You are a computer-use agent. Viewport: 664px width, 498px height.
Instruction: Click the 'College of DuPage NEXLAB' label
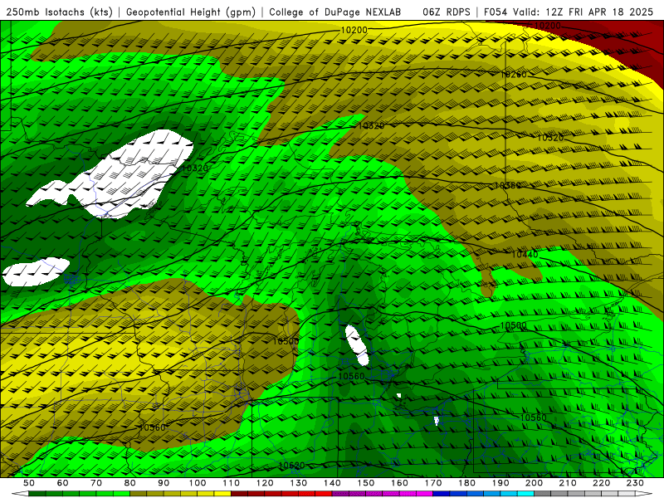click(x=335, y=12)
